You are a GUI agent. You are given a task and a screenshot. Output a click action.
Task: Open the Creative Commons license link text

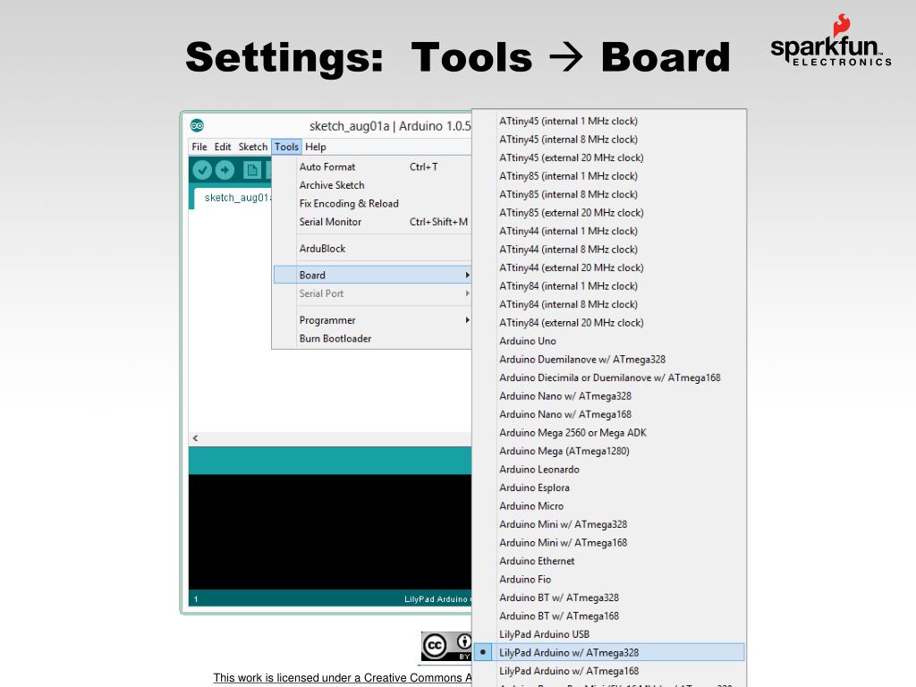[343, 678]
